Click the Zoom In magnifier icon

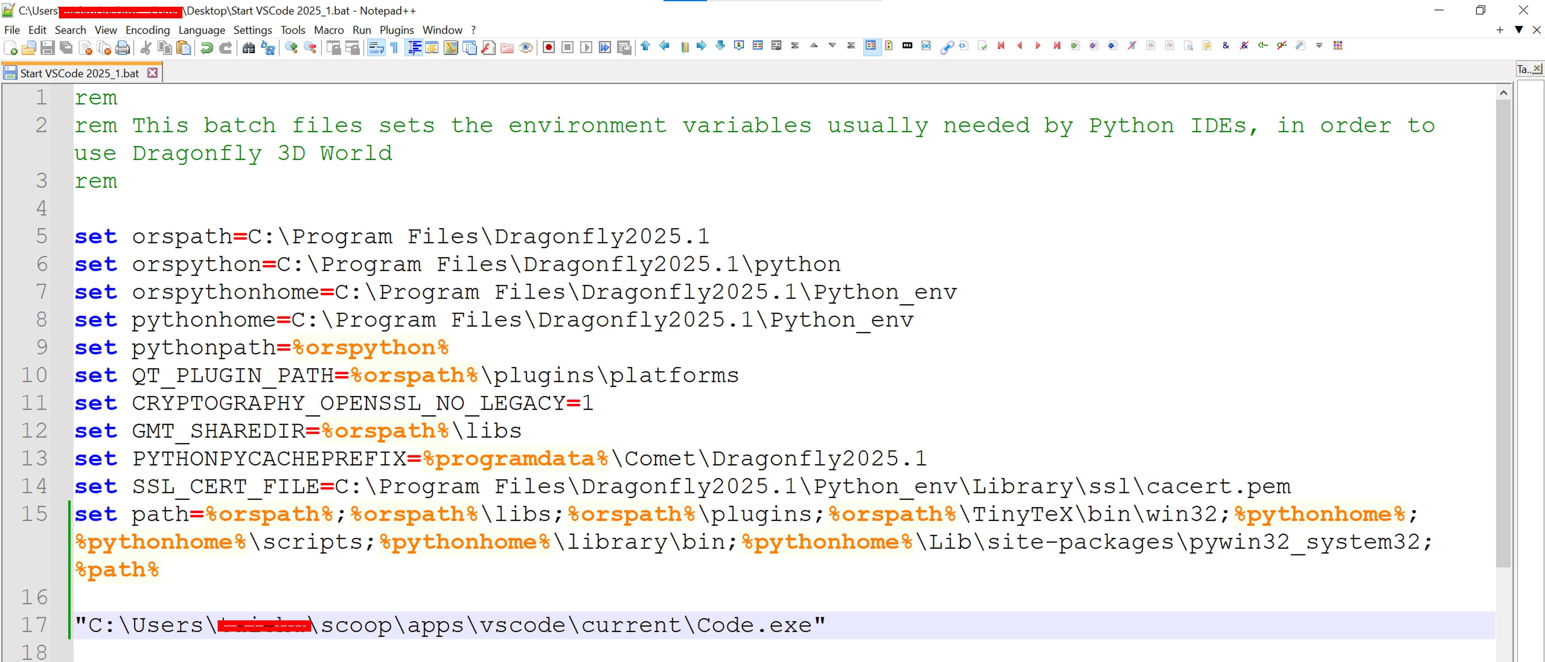pyautogui.click(x=292, y=47)
